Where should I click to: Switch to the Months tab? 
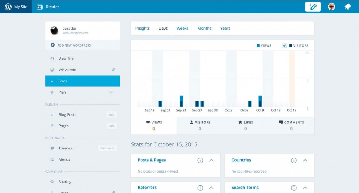tap(204, 29)
